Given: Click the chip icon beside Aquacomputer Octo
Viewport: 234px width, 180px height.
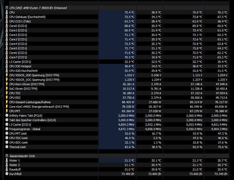Looking at the screenshot, I should pyautogui.click(x=7, y=156).
